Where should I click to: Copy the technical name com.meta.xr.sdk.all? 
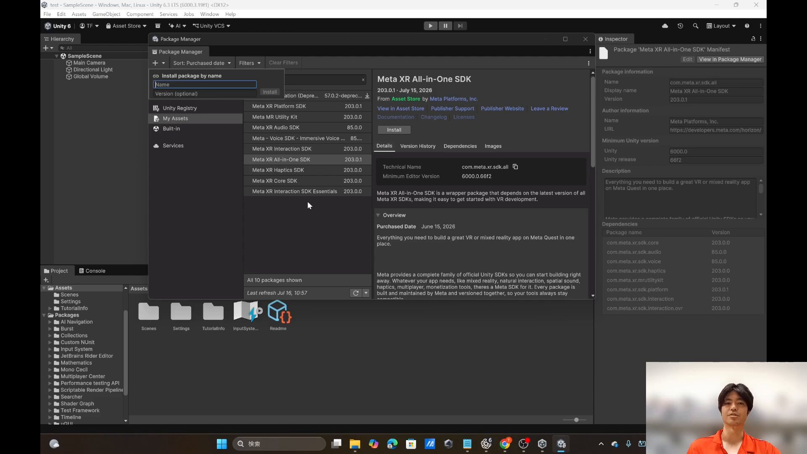(x=515, y=167)
